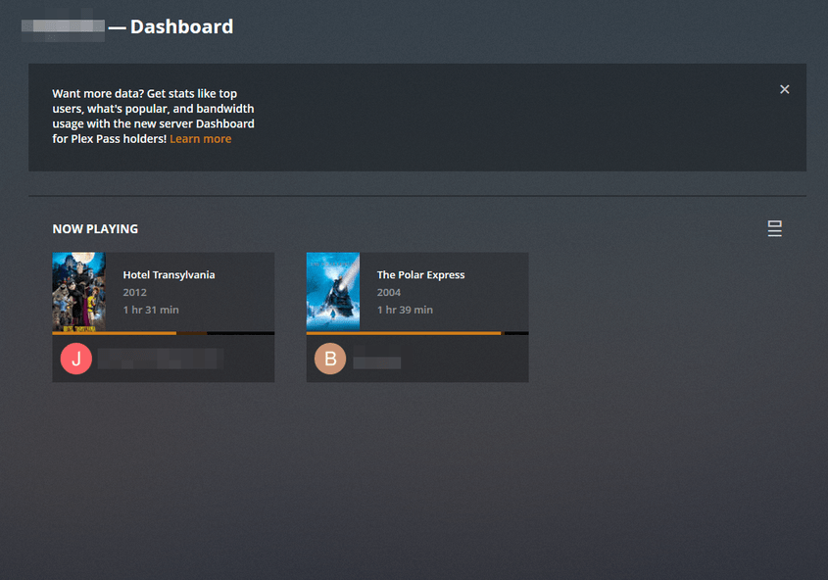Click The Polar Express year 2004
This screenshot has height=580, width=828.
tap(389, 292)
